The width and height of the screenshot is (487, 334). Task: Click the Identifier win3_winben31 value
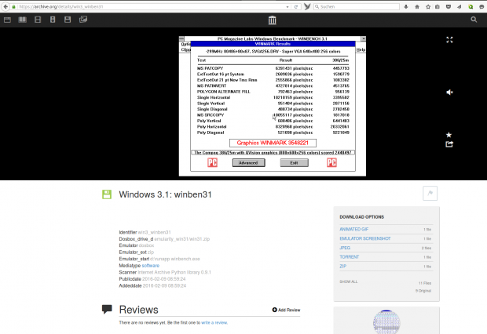click(155, 232)
